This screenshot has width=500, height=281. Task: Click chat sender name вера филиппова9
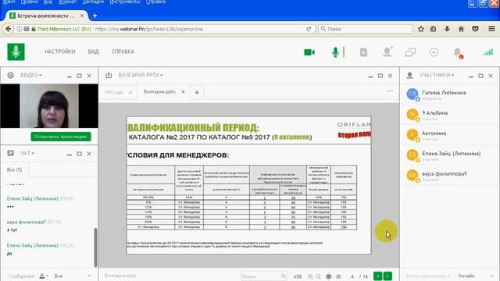pyautogui.click(x=26, y=222)
